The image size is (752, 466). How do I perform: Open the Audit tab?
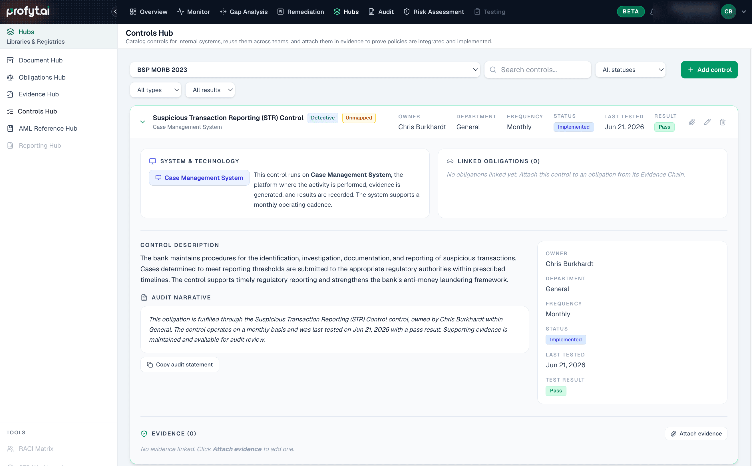(381, 12)
